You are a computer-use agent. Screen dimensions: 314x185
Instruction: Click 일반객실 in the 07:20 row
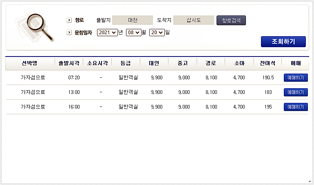[128, 77]
